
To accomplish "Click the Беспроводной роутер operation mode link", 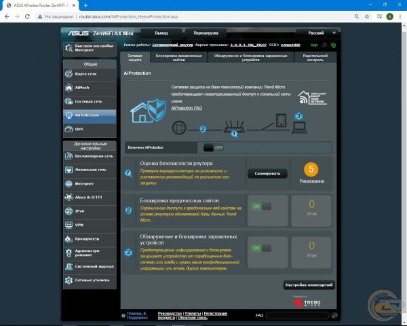I will [x=172, y=45].
